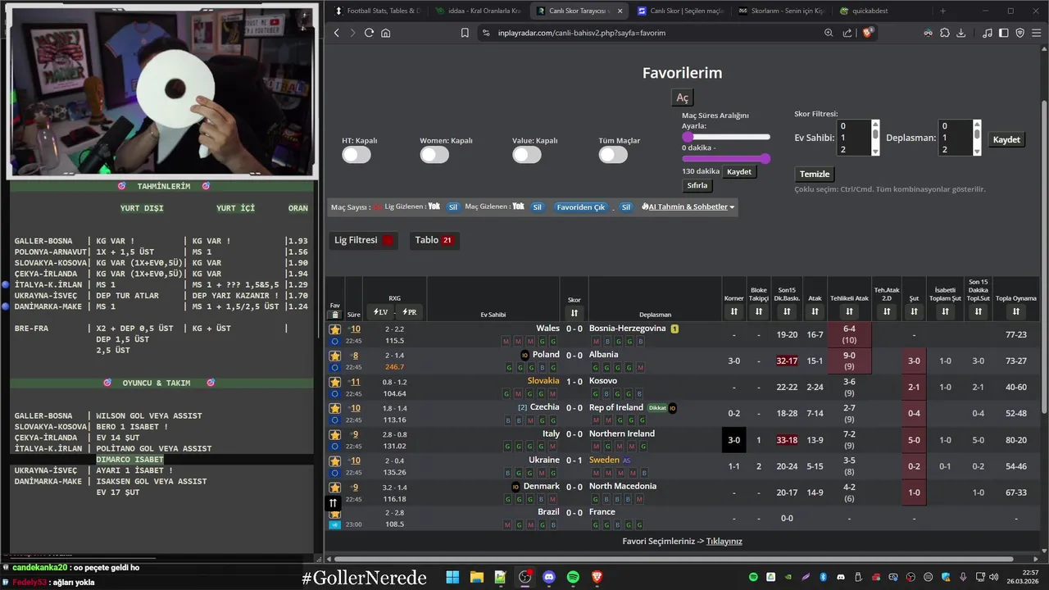Open Discord from the taskbar

(x=549, y=577)
